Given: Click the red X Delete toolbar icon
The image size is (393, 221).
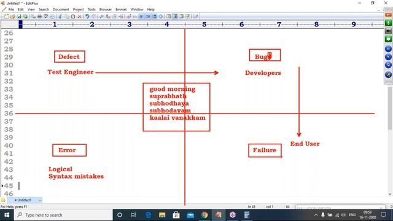Looking at the screenshot, I should click(79, 17).
